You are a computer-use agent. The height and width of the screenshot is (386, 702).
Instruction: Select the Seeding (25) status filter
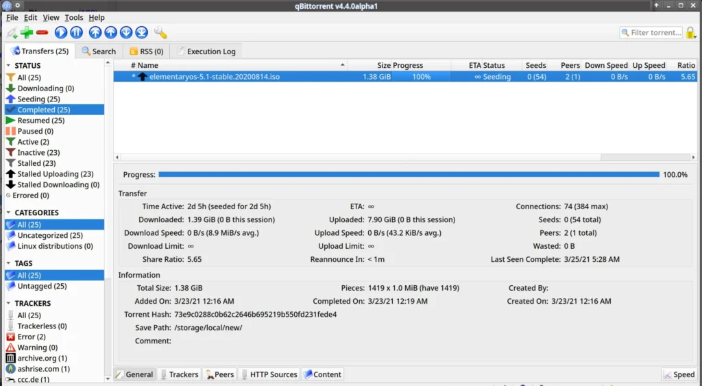(54, 99)
